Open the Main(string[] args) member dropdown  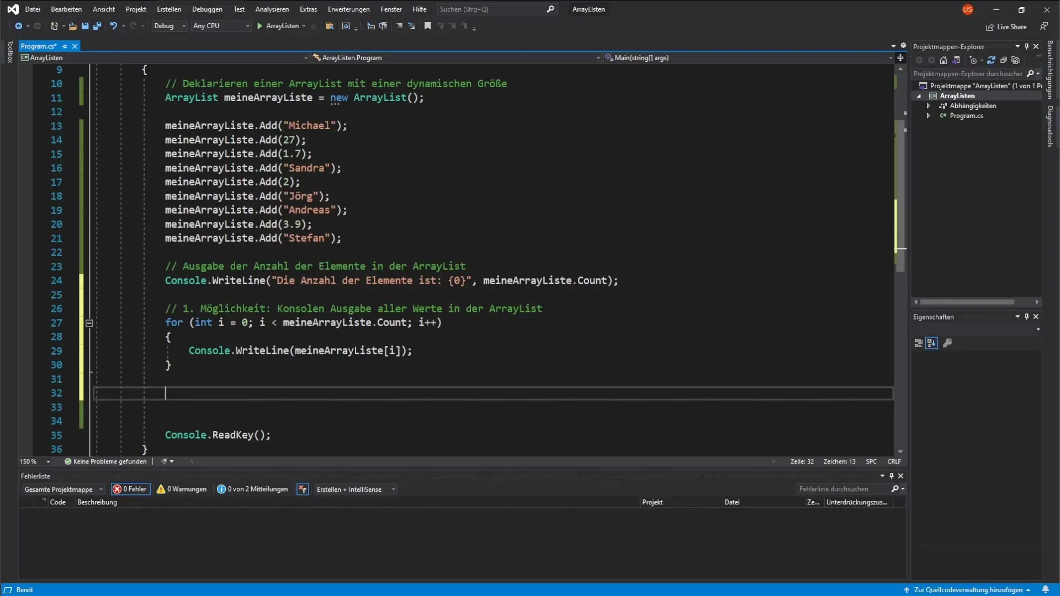click(749, 58)
